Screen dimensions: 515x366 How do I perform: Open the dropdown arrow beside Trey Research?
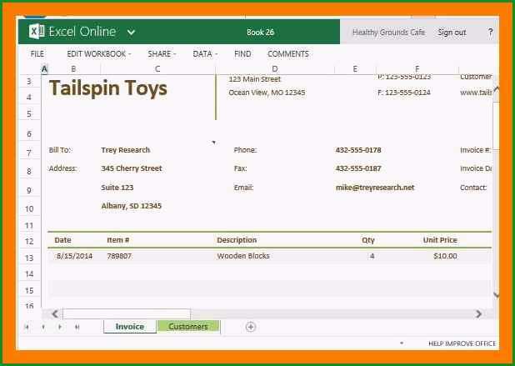point(214,143)
